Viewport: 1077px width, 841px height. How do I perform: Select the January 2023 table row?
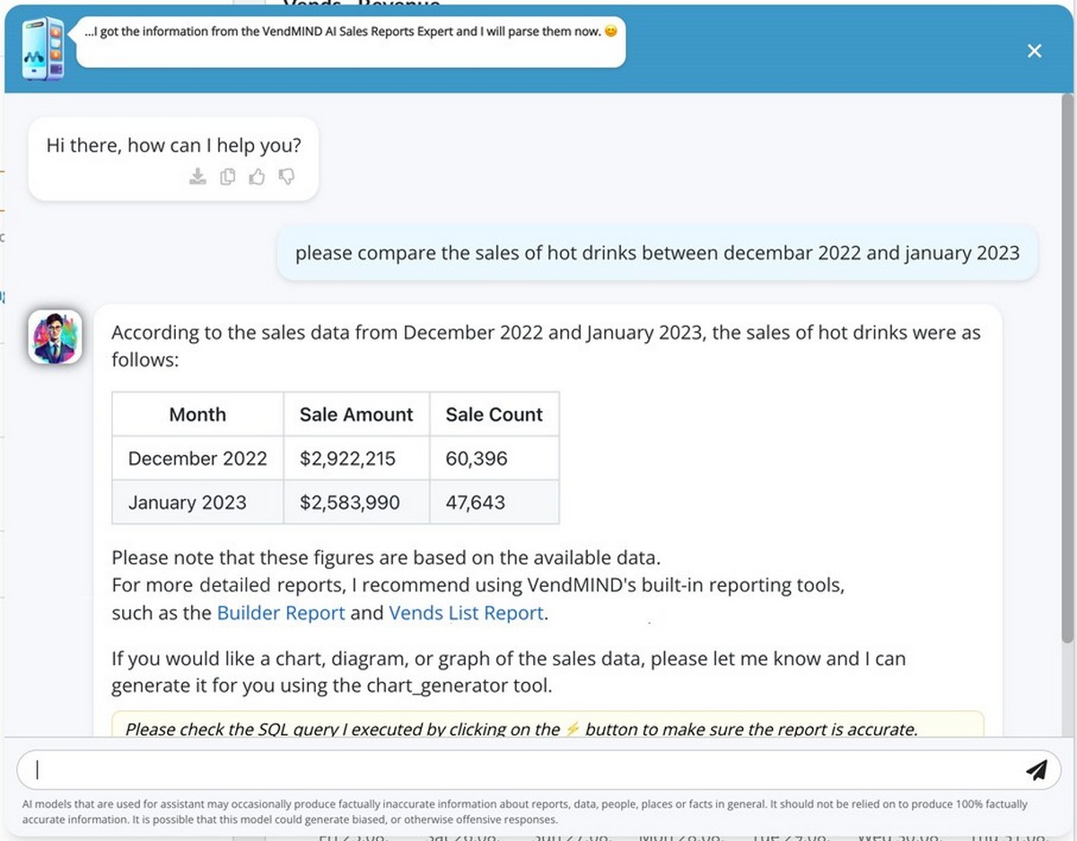[188, 503]
